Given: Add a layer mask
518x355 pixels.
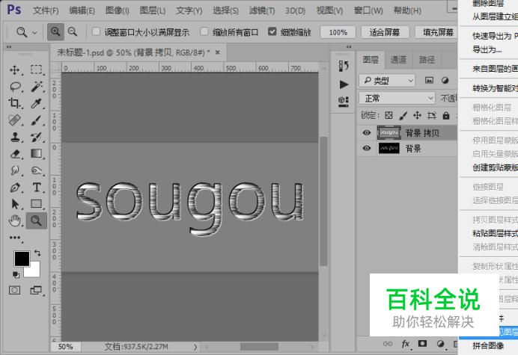Looking at the screenshot, I should pyautogui.click(x=422, y=344).
